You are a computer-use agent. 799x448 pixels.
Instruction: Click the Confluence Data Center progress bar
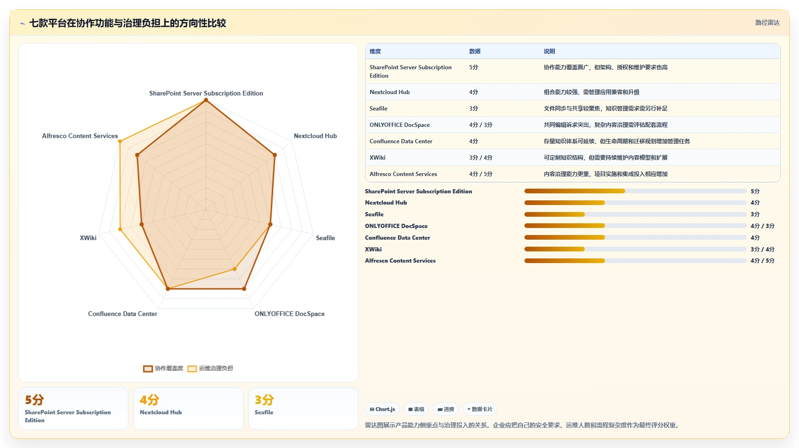point(635,237)
